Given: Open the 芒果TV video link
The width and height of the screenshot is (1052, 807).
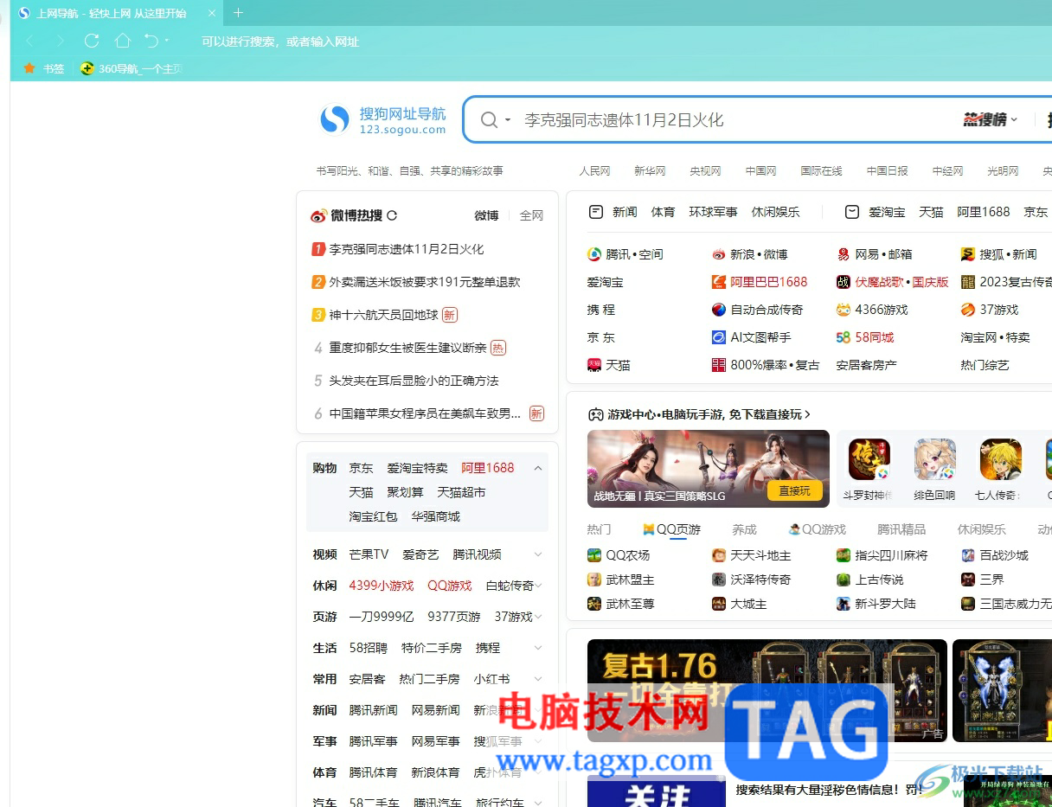Looking at the screenshot, I should click(x=369, y=554).
